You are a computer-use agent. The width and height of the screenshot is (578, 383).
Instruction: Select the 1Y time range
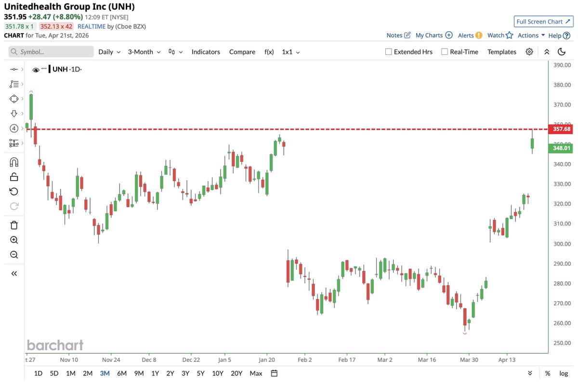(155, 373)
